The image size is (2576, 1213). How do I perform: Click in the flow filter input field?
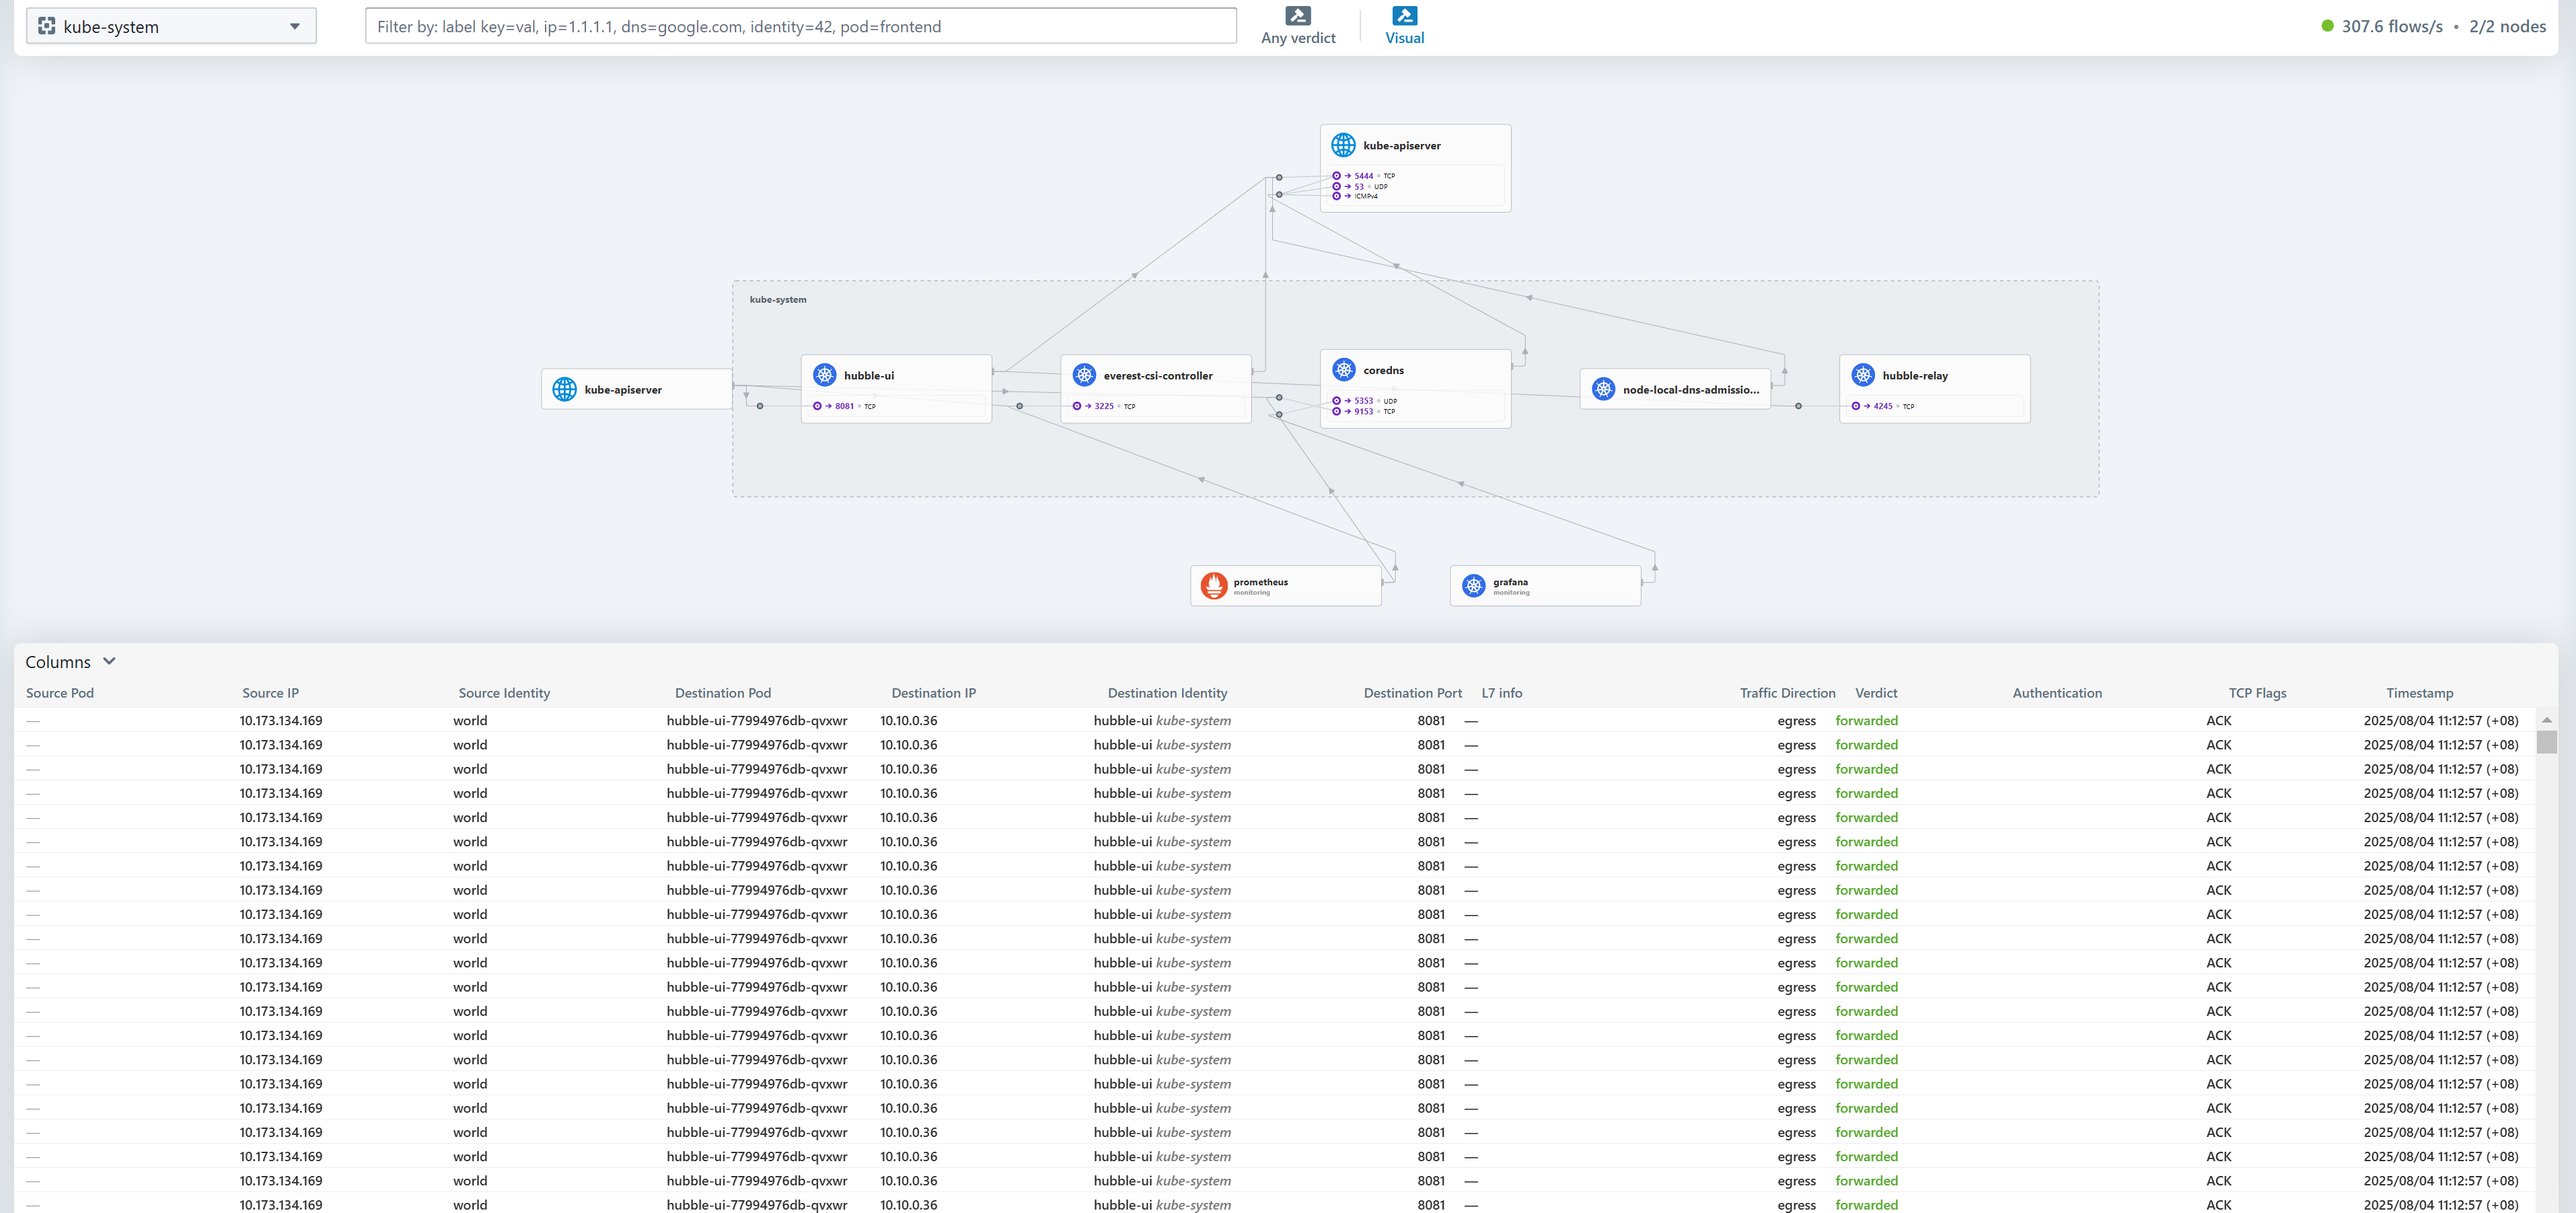coord(800,26)
